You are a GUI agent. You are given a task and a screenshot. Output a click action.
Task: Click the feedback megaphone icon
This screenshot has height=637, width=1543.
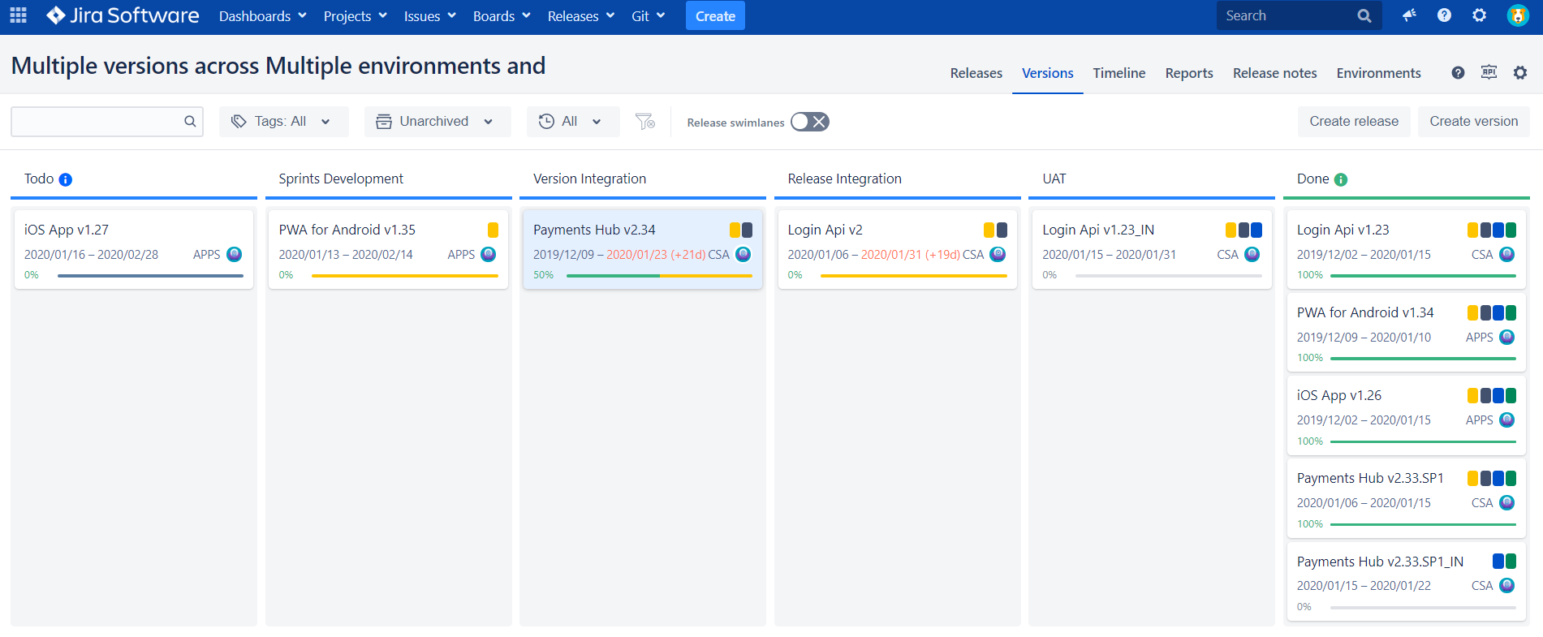click(x=1409, y=15)
